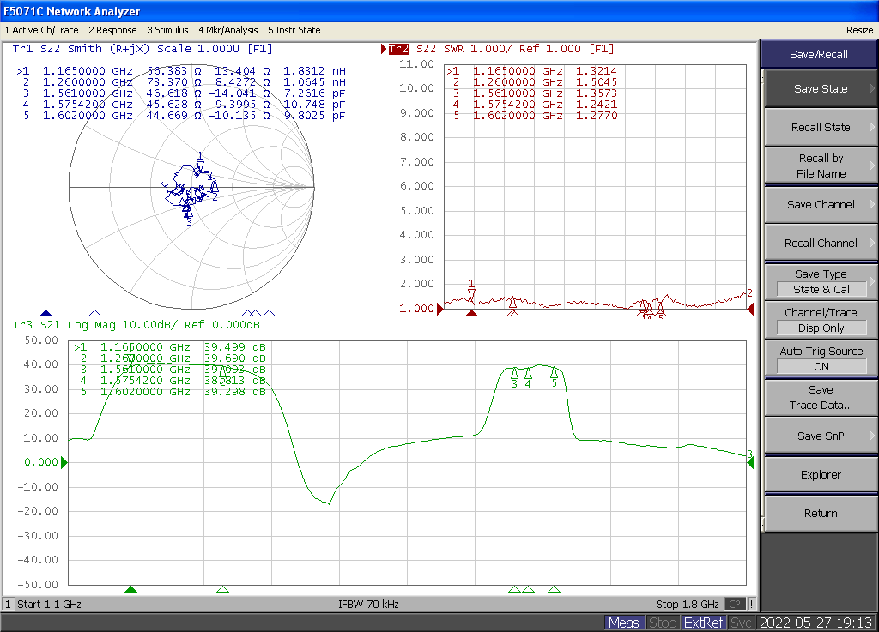879x632 pixels.
Task: Select Tr3 S21 Log Mag trace title
Action: tap(136, 325)
